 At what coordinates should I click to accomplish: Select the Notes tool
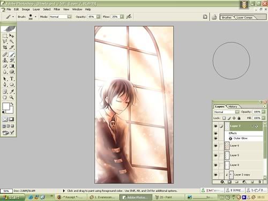coord(5,92)
